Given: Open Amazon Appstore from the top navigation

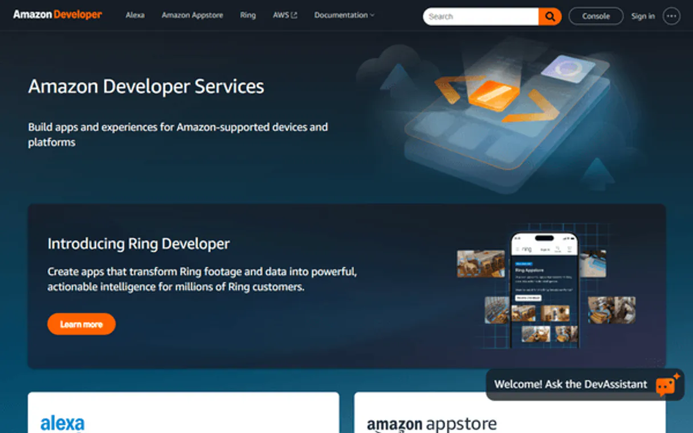Looking at the screenshot, I should [x=192, y=15].
